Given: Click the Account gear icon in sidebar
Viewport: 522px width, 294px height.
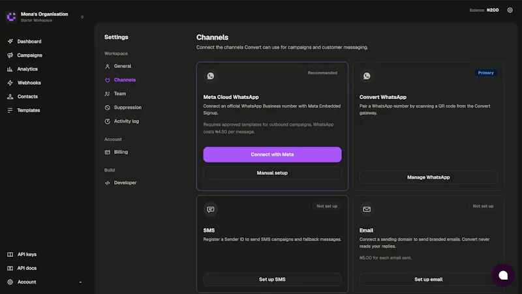Looking at the screenshot, I should (x=10, y=282).
